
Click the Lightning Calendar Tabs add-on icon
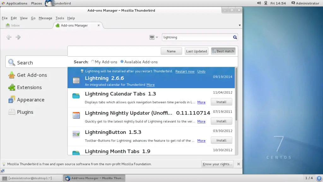point(76,96)
